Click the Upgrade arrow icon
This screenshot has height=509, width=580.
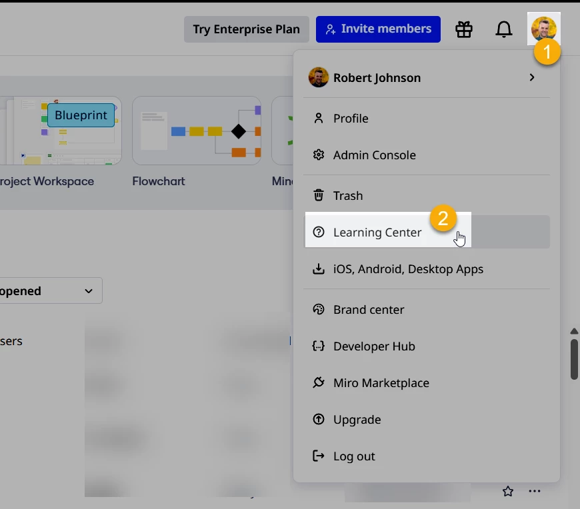click(319, 419)
